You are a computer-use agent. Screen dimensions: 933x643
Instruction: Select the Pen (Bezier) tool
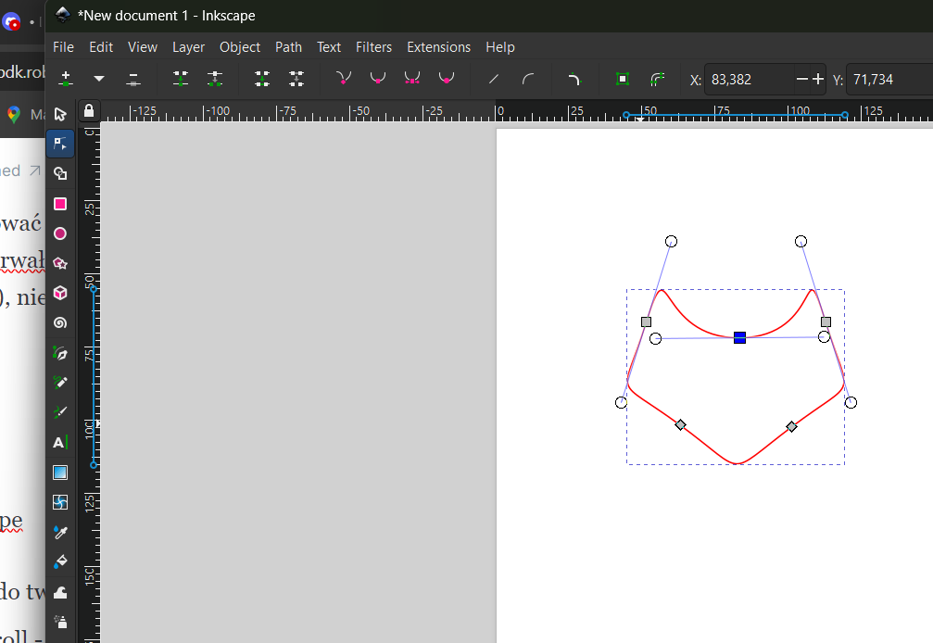[60, 353]
